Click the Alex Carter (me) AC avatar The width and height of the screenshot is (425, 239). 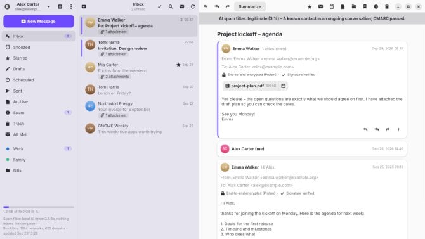click(225, 149)
